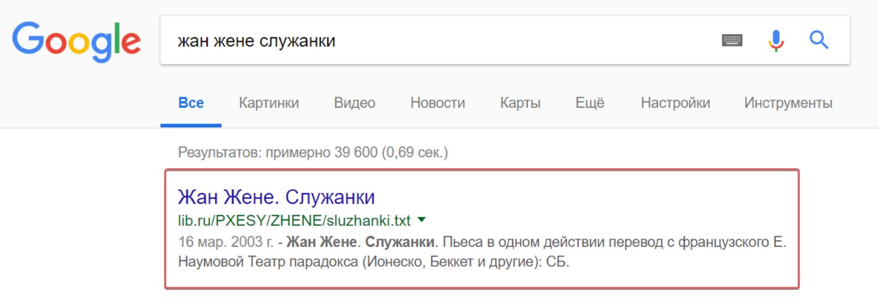
Task: Open the 'Видео' results tab
Action: click(354, 104)
